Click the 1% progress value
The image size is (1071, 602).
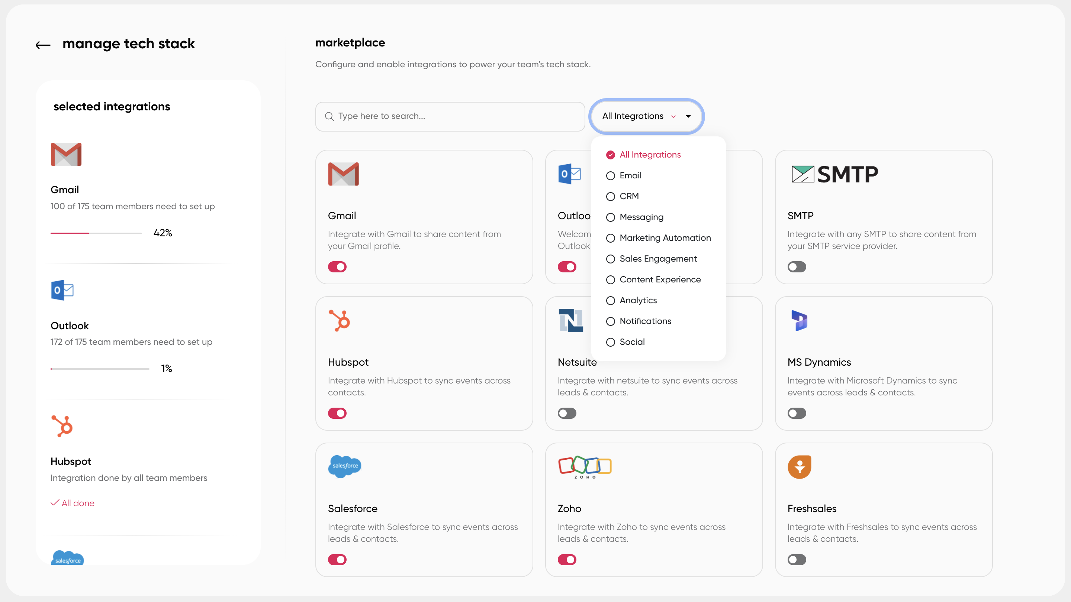(x=166, y=368)
